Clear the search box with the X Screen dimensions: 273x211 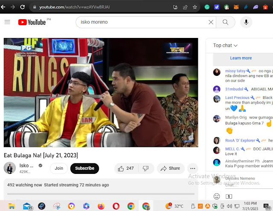pyautogui.click(x=211, y=22)
